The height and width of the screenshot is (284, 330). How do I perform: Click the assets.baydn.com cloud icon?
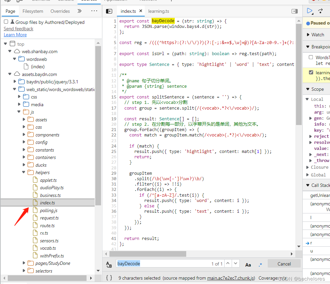tap(17, 74)
